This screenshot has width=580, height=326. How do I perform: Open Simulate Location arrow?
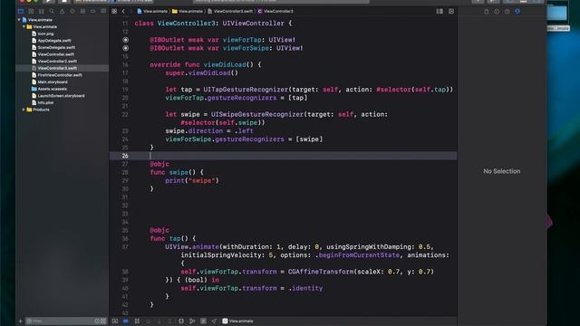[214, 321]
